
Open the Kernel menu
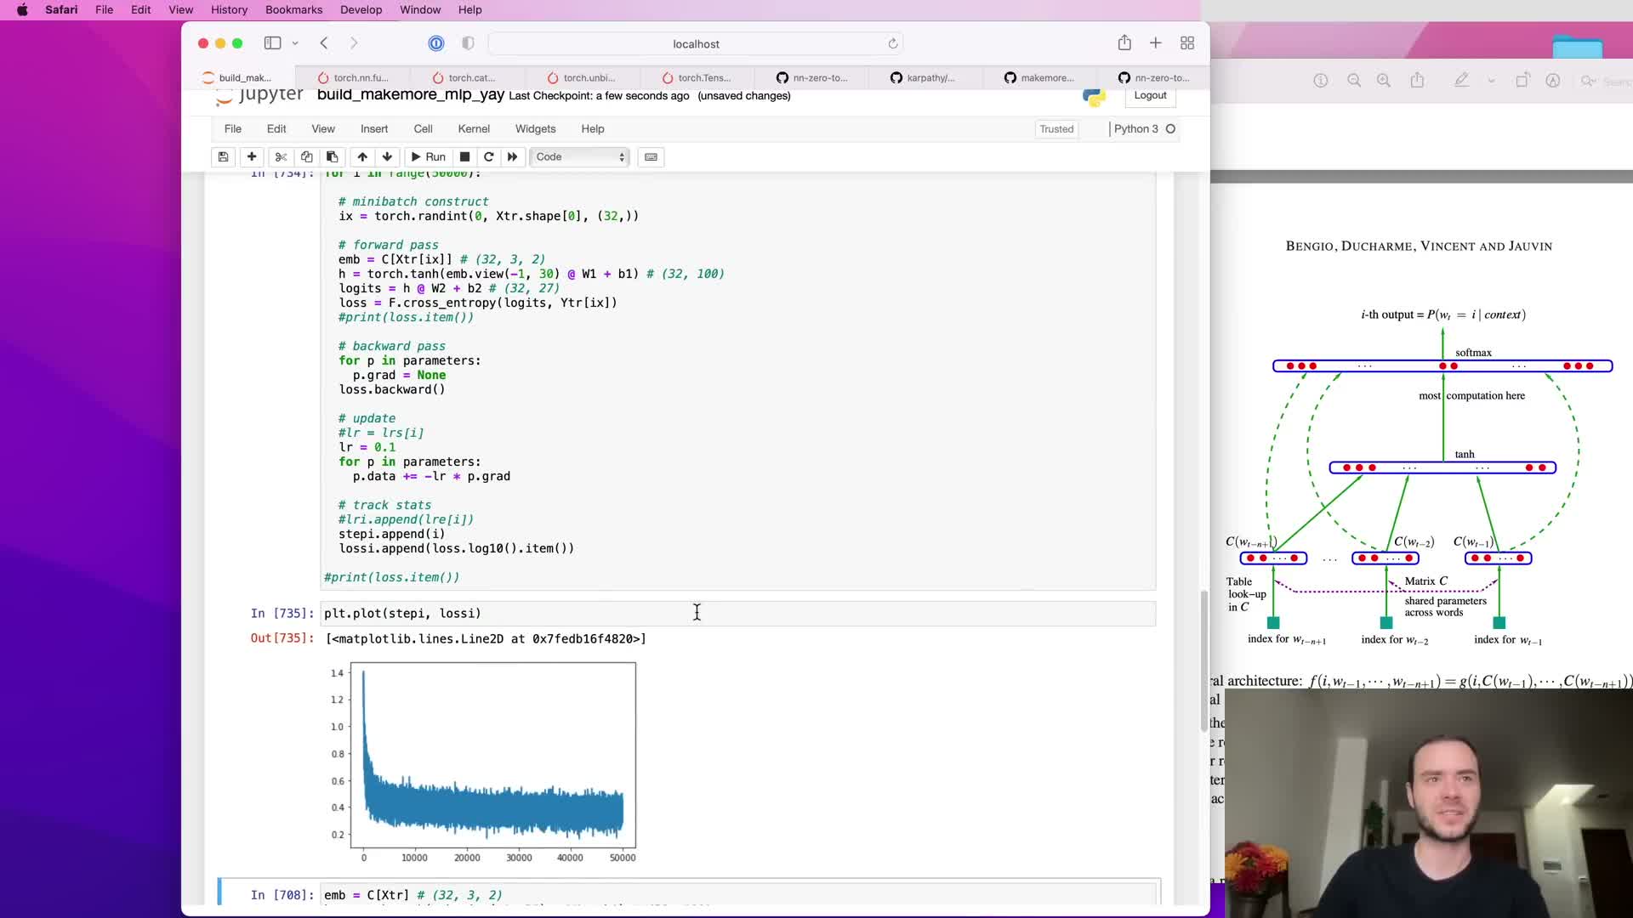pyautogui.click(x=474, y=129)
